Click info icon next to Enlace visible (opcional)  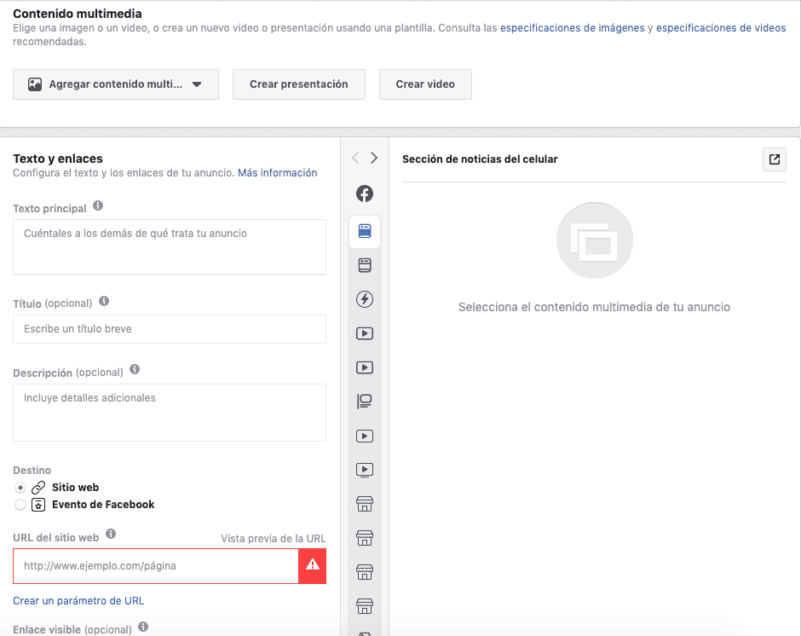pyautogui.click(x=143, y=627)
